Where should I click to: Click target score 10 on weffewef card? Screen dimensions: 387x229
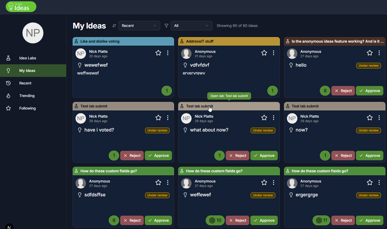tap(215, 220)
